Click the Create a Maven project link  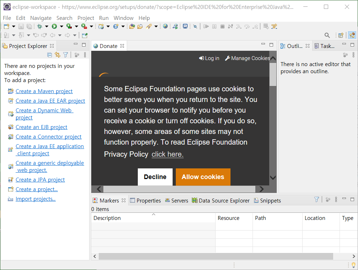pos(44,91)
